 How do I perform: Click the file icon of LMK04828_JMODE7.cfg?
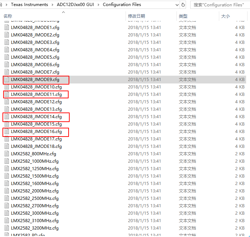click(7, 72)
